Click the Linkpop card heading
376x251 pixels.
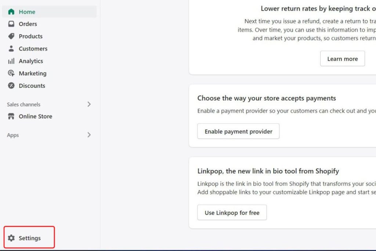pyautogui.click(x=268, y=171)
